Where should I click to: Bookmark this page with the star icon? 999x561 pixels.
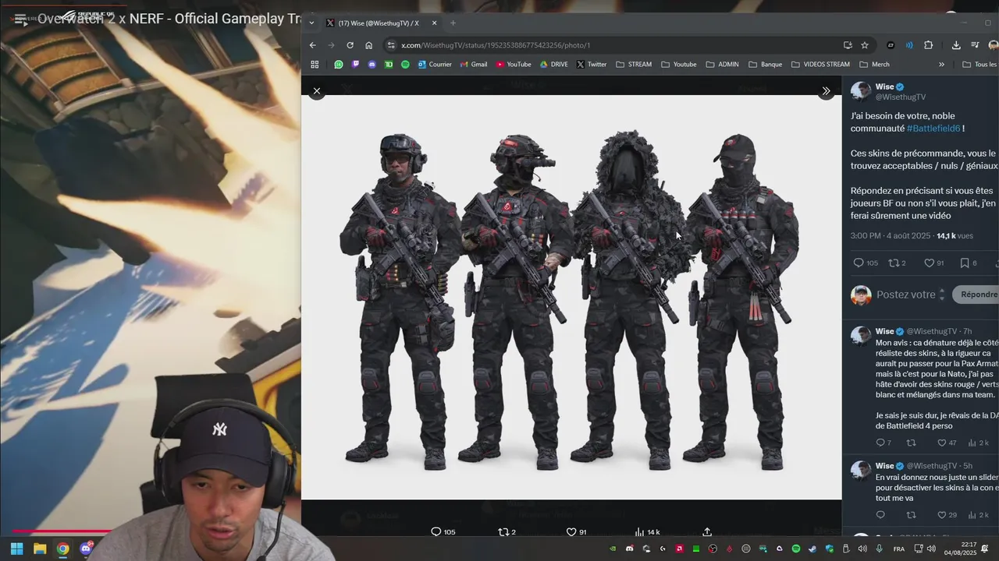point(865,45)
